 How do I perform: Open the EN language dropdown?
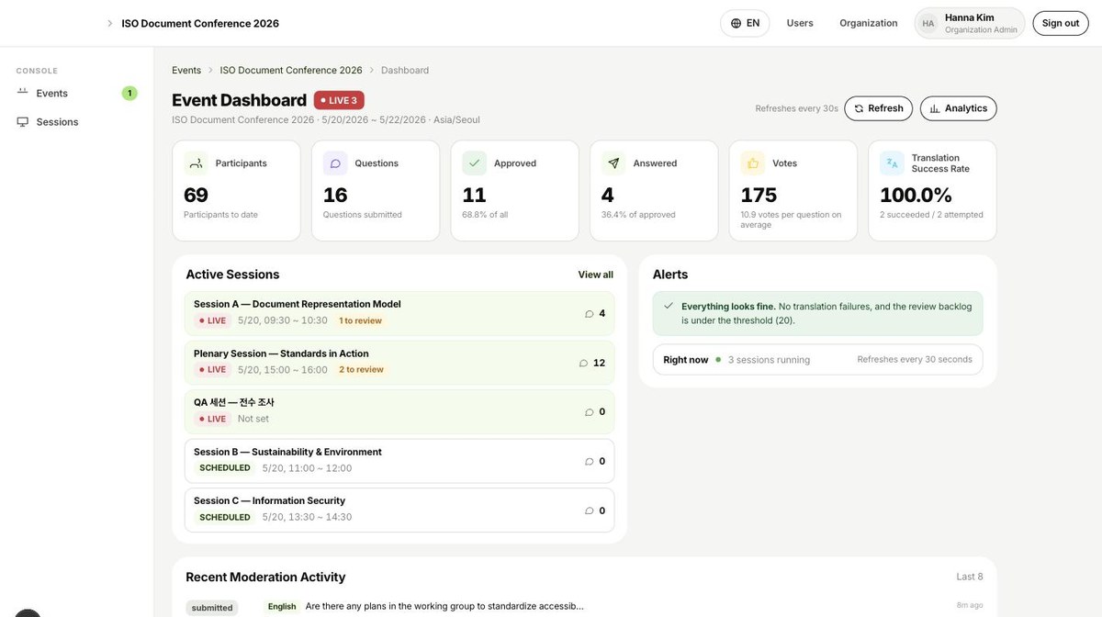pos(745,23)
